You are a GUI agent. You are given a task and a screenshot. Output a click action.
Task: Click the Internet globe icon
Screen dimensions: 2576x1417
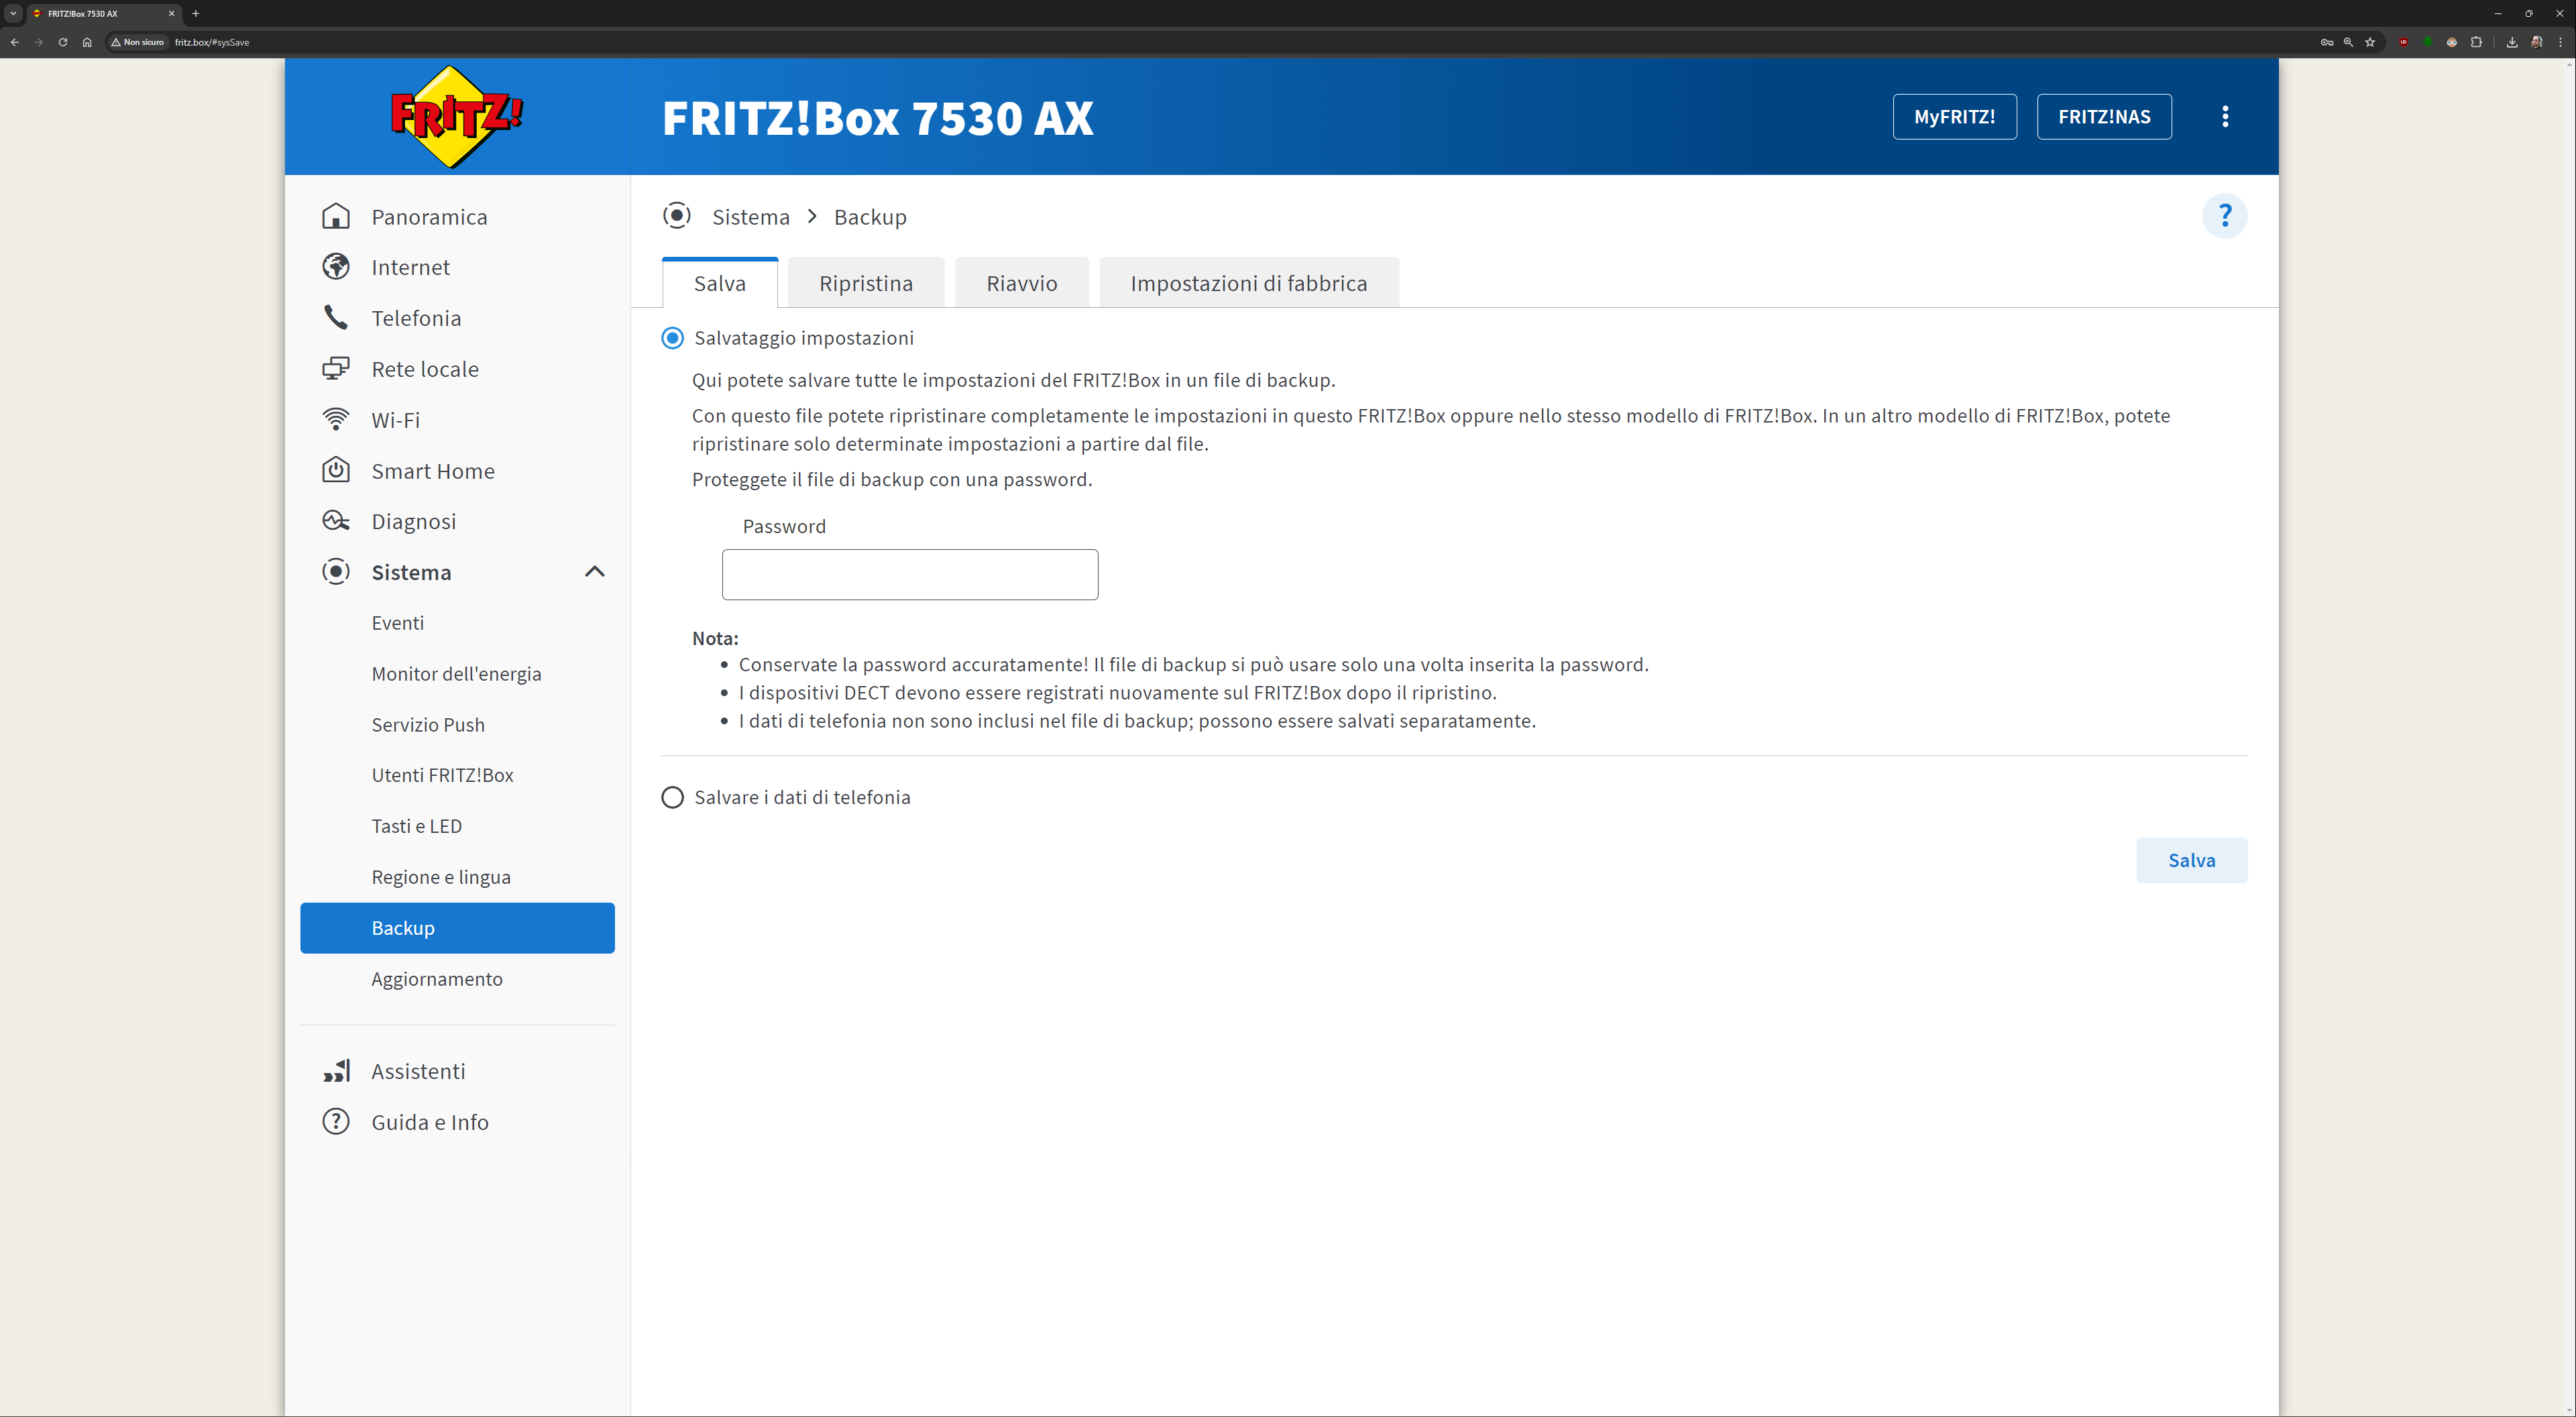pyautogui.click(x=336, y=267)
